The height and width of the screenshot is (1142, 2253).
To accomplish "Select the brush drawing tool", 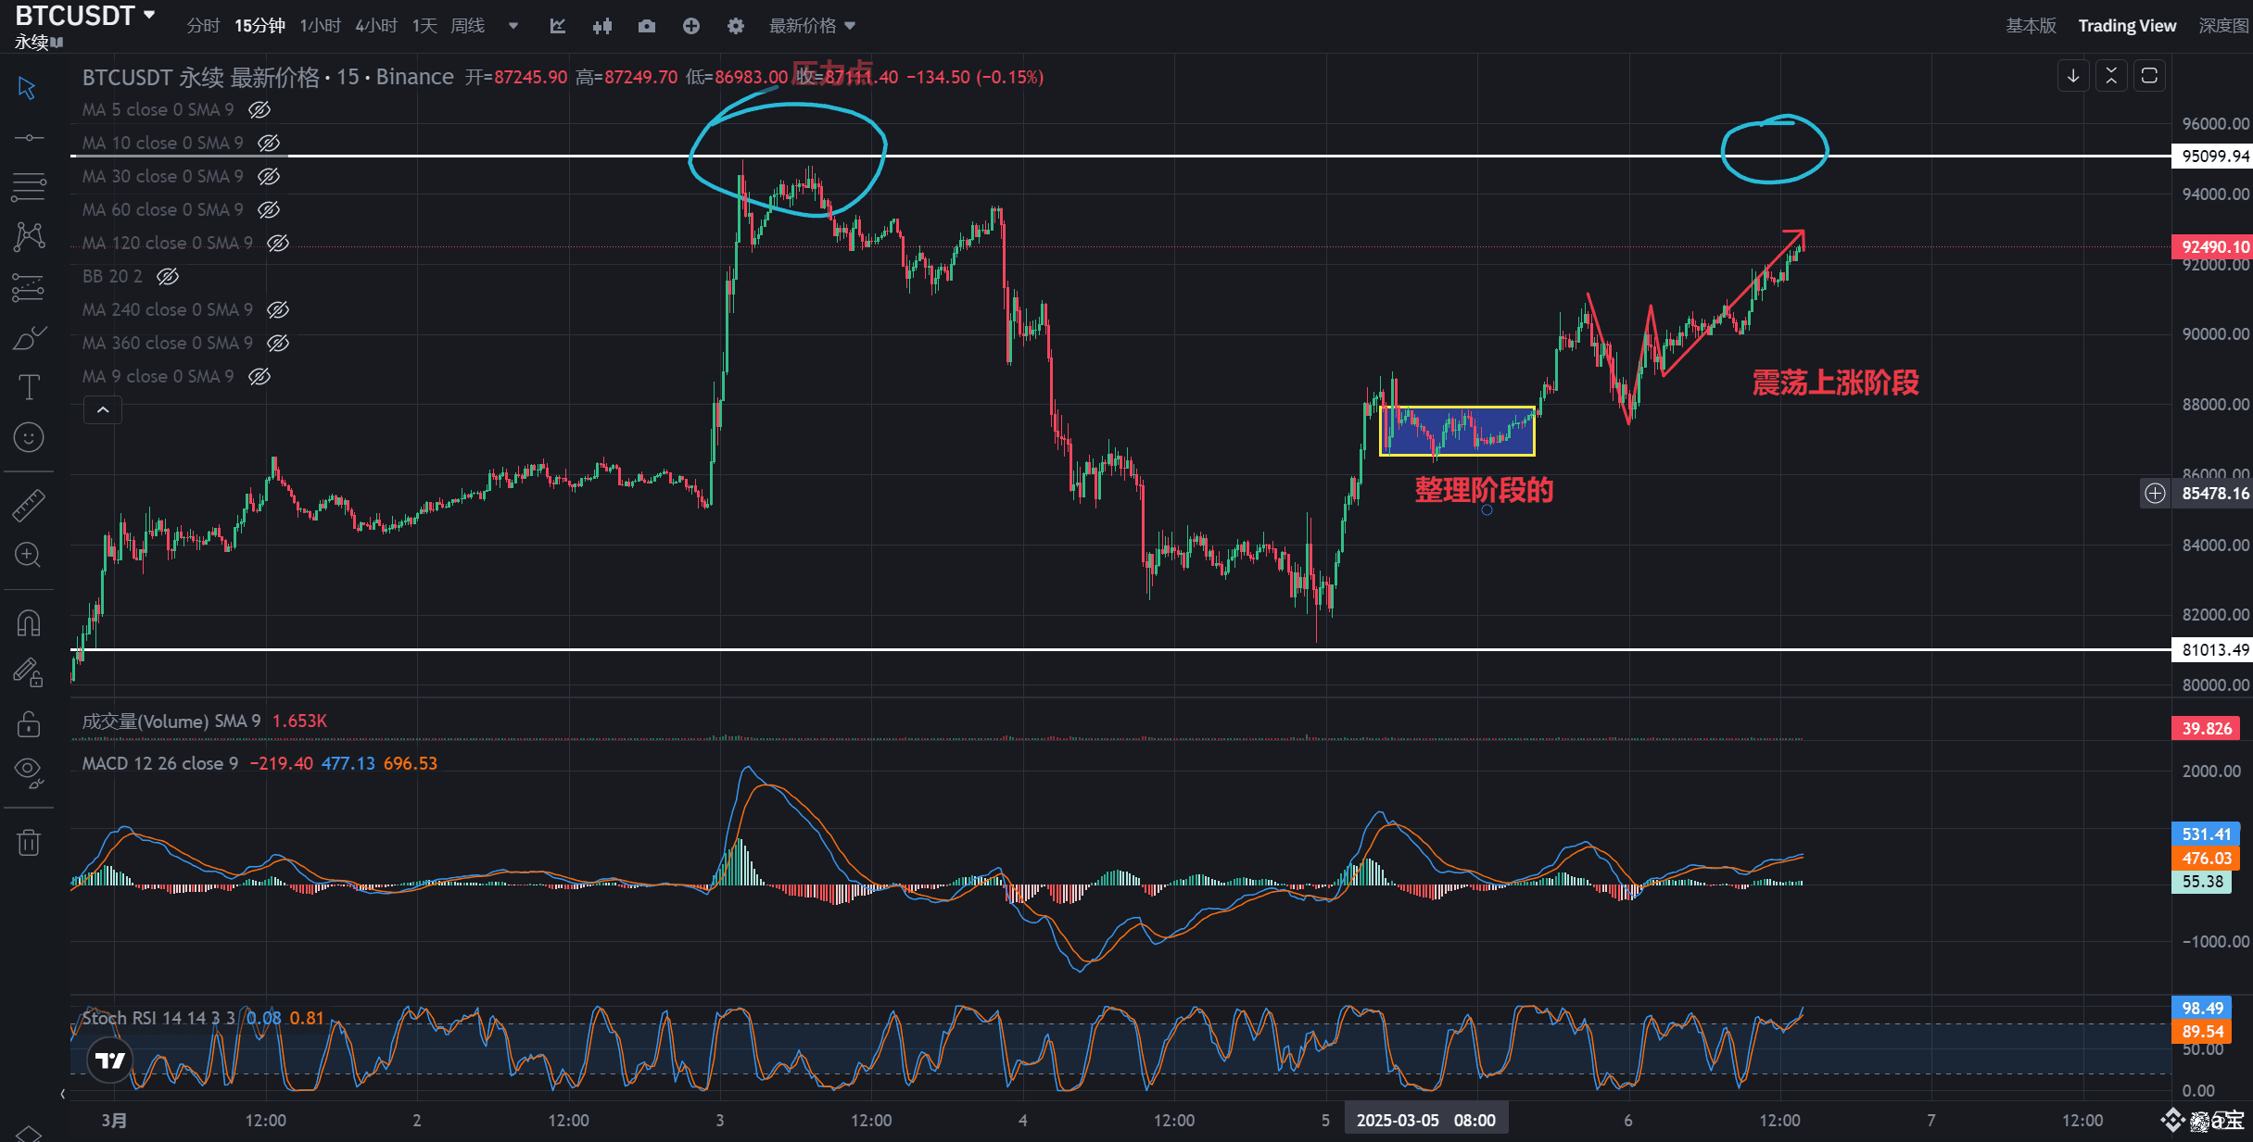I will pos(29,337).
